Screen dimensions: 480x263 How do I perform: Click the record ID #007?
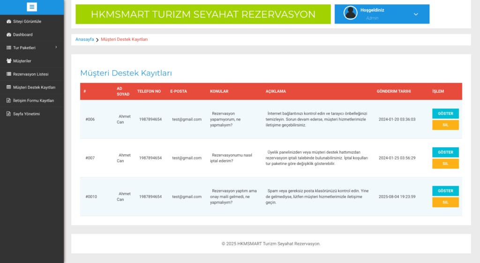point(90,158)
